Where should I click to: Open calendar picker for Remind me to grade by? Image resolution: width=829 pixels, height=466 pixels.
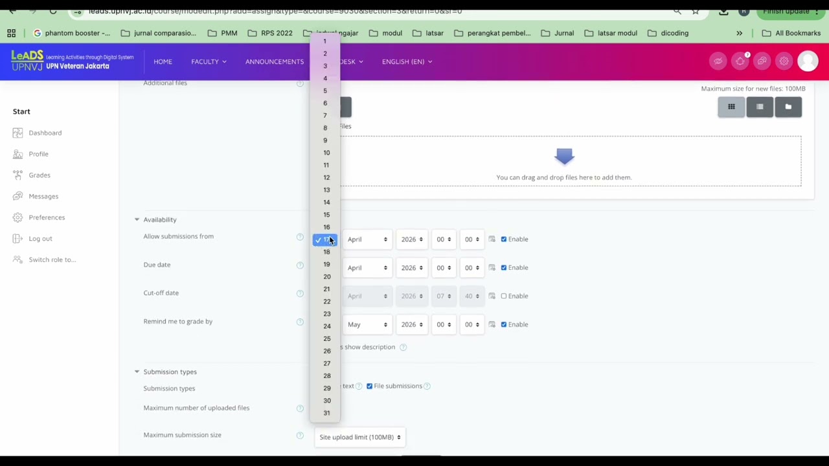(492, 325)
